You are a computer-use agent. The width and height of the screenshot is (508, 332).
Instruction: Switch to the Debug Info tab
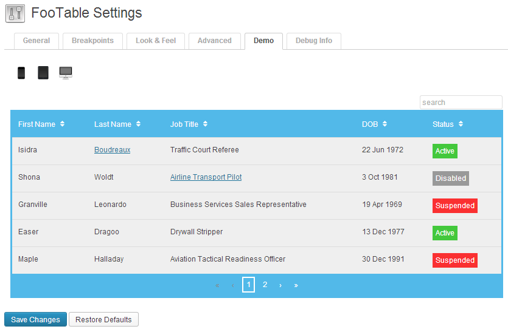click(313, 41)
